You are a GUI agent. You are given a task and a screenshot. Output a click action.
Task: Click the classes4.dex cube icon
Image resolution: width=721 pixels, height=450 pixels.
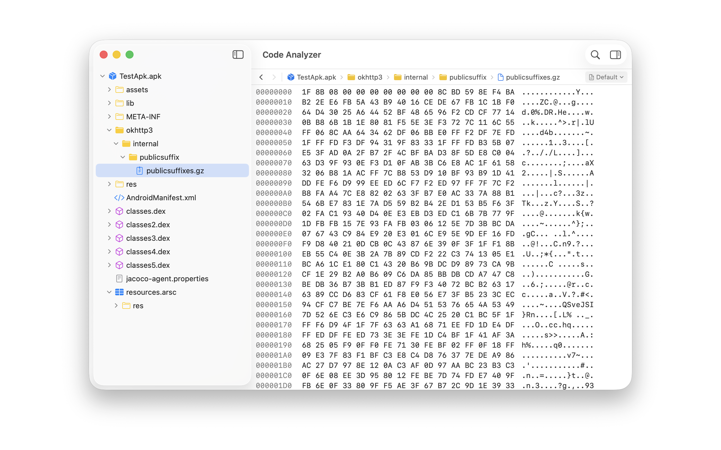[119, 251]
